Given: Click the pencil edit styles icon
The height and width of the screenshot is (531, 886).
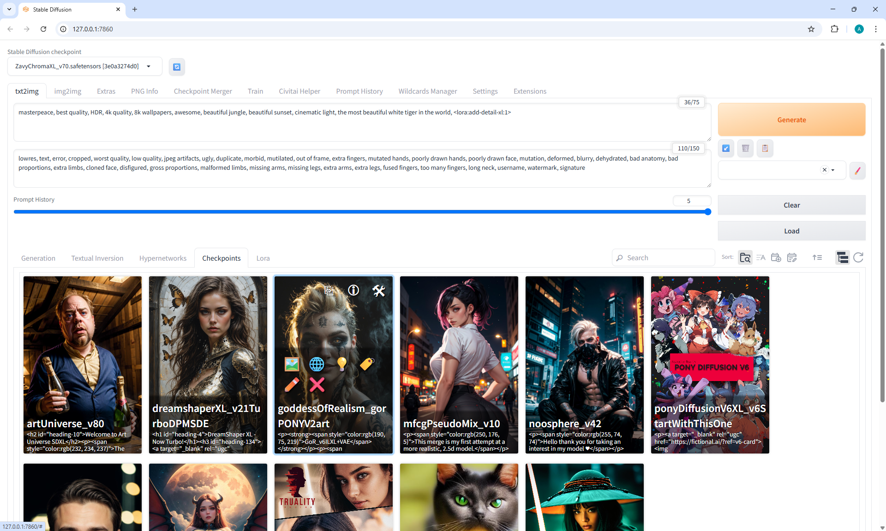Looking at the screenshot, I should [857, 170].
